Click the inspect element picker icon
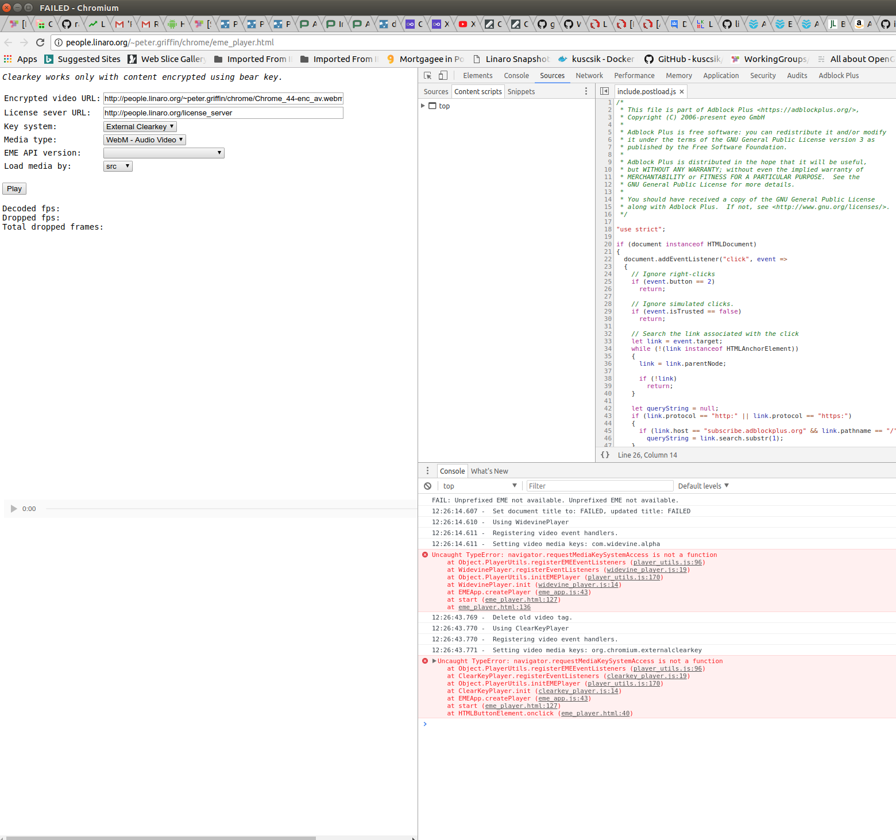Screen dimensions: 896x840 point(427,76)
